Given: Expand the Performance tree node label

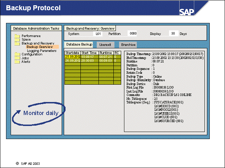Looking at the screenshot, I should [31, 36].
